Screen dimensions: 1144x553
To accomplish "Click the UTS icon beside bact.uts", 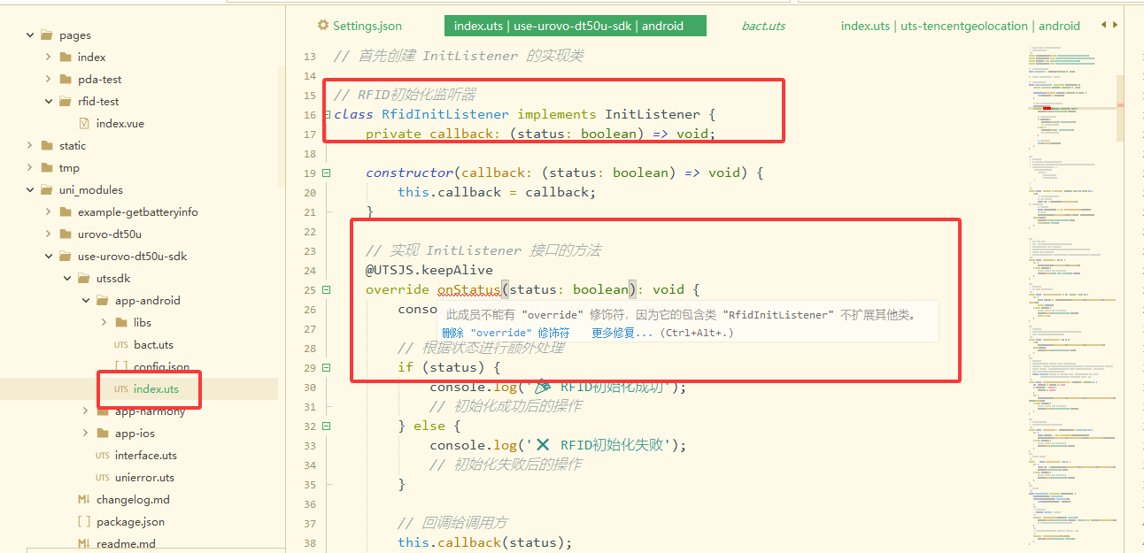I will (x=121, y=345).
